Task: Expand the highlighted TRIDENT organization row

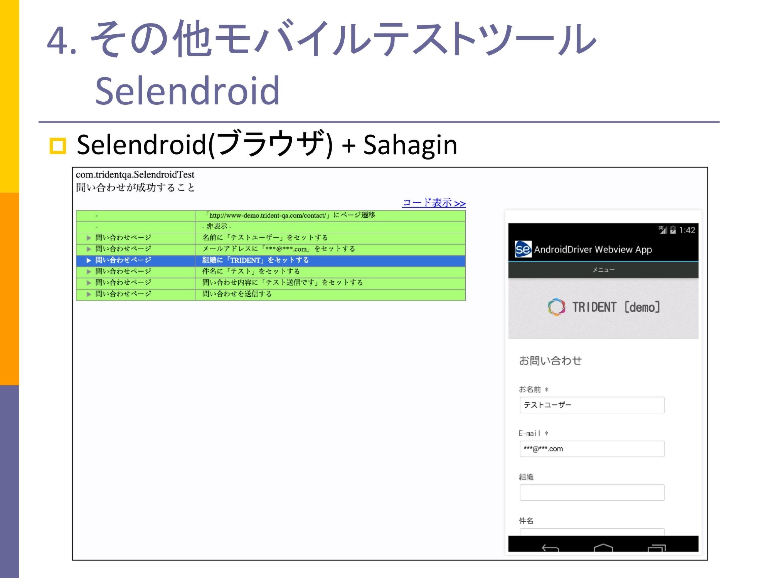Action: point(89,260)
